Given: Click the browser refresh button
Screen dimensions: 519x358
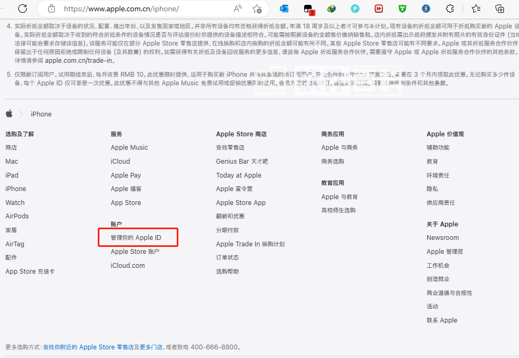Looking at the screenshot, I should [23, 9].
